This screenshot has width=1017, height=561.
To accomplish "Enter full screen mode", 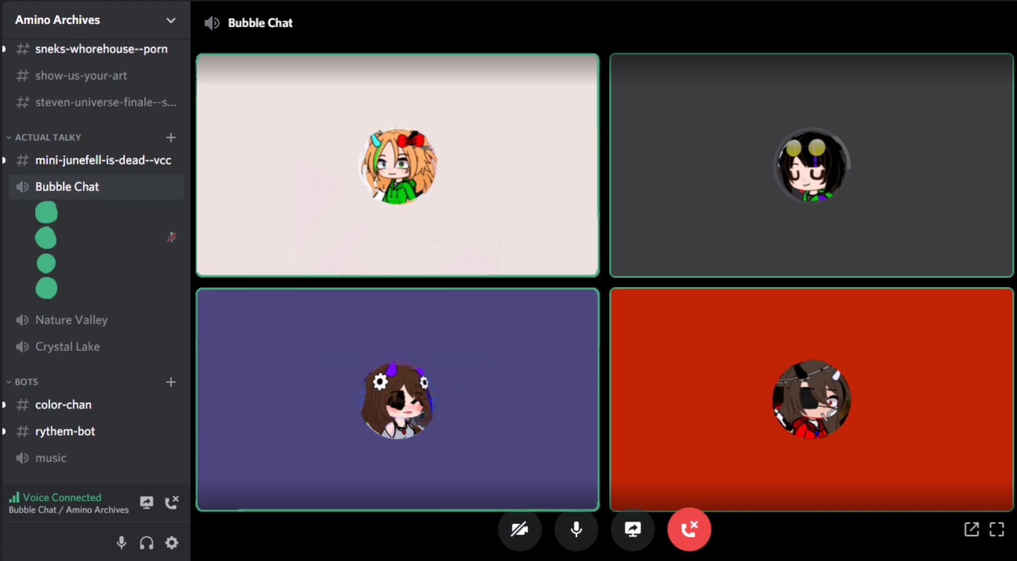I will pos(996,529).
